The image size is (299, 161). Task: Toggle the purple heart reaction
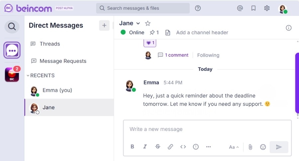150,43
